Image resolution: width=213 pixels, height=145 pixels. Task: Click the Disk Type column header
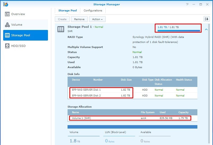[x=148, y=80]
